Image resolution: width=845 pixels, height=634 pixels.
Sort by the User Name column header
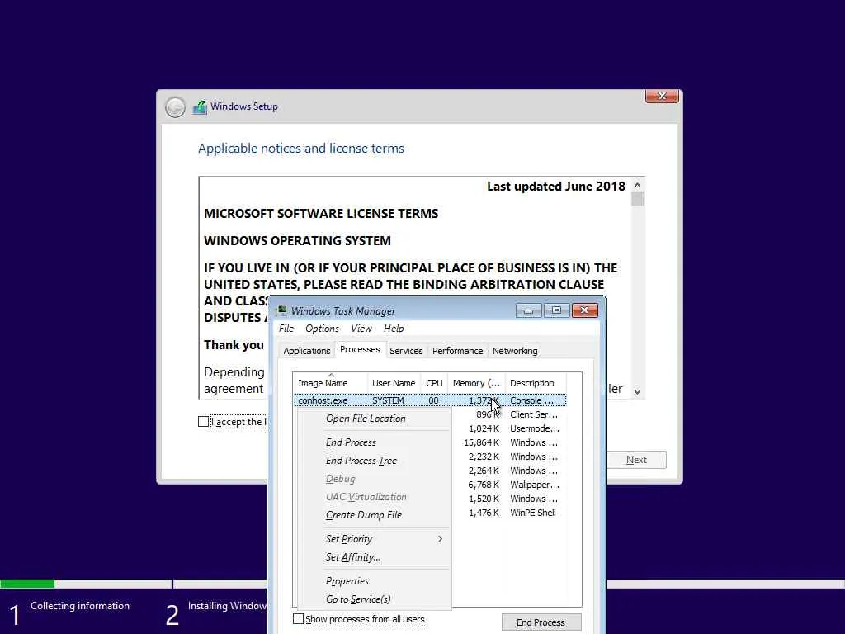[394, 383]
